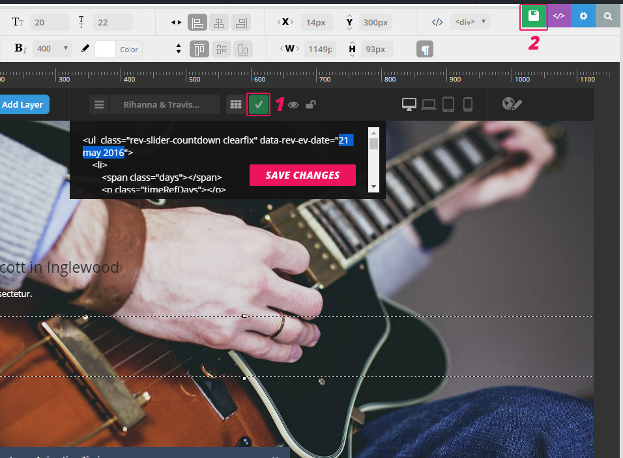Click the code editor scrollbar thumb
623x458 pixels.
tap(373, 144)
